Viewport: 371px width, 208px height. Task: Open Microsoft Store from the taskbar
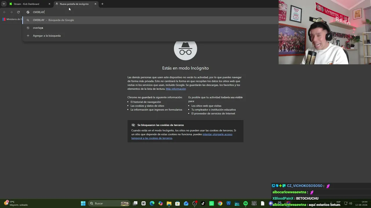coord(177,203)
